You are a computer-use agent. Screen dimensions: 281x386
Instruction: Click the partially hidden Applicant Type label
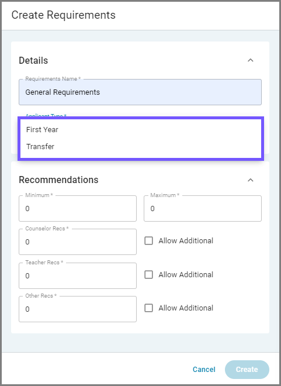tap(46, 116)
